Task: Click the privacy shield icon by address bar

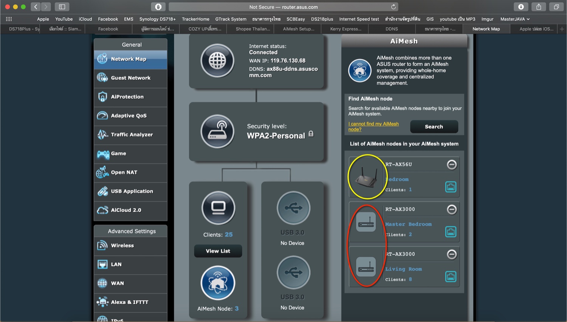Action: (x=158, y=7)
